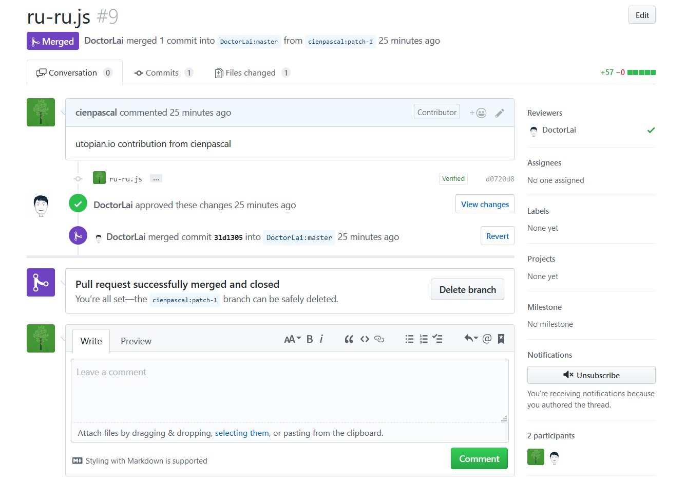This screenshot has width=686, height=480.
Task: Add a reaction with the smiley icon
Action: click(x=478, y=113)
